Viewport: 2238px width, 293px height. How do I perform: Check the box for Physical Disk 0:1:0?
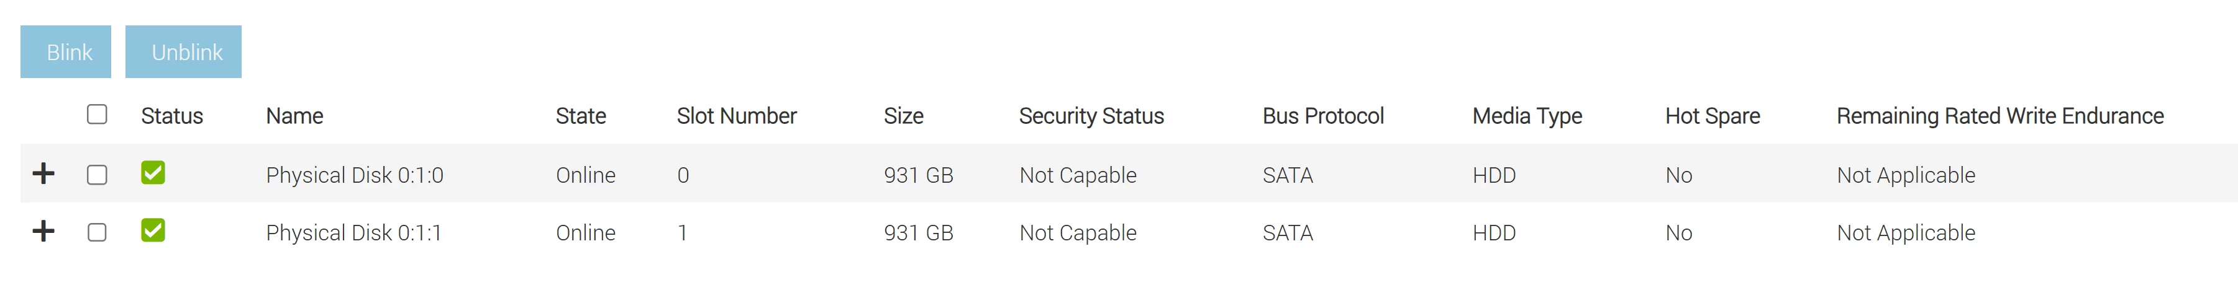point(98,175)
